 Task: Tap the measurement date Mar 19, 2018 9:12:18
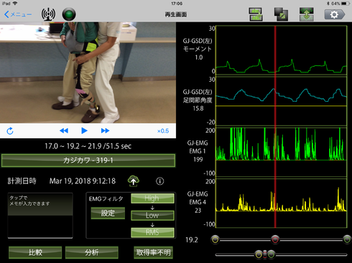coord(83,181)
